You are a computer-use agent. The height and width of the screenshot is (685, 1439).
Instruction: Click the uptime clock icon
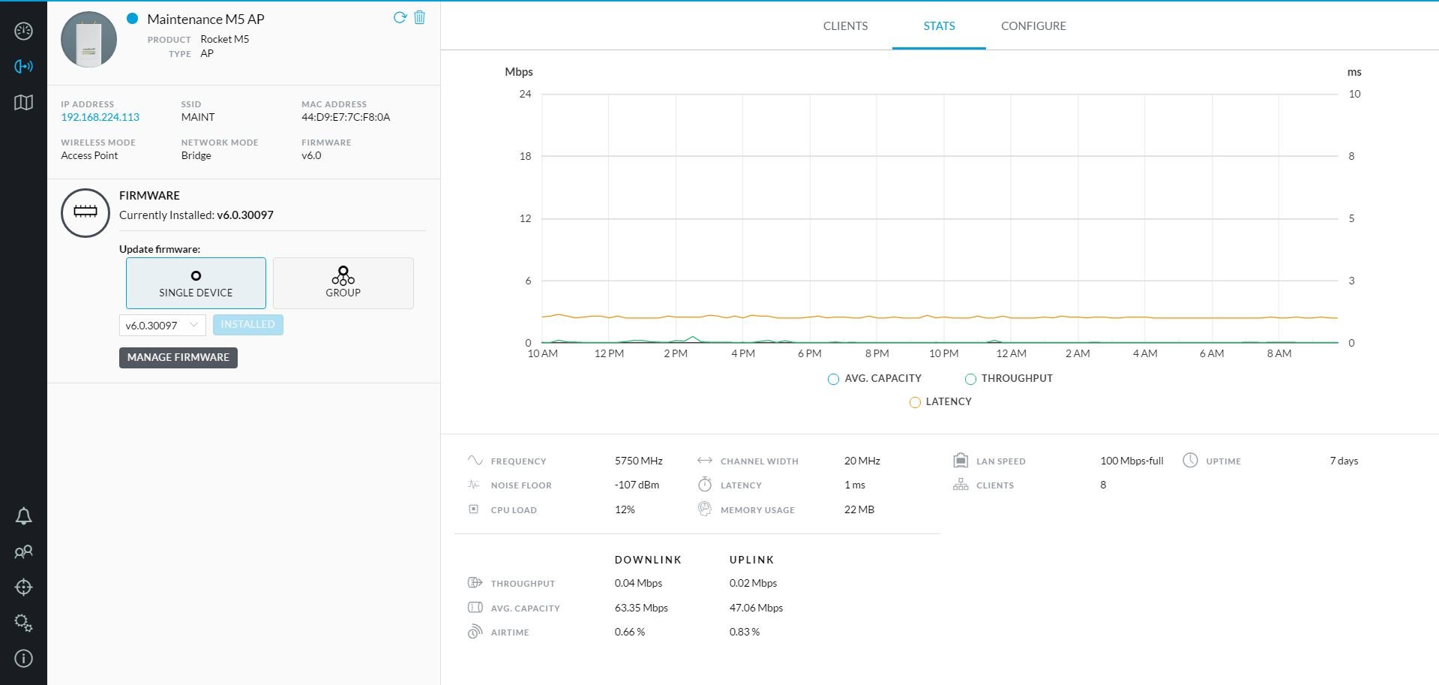click(x=1190, y=460)
